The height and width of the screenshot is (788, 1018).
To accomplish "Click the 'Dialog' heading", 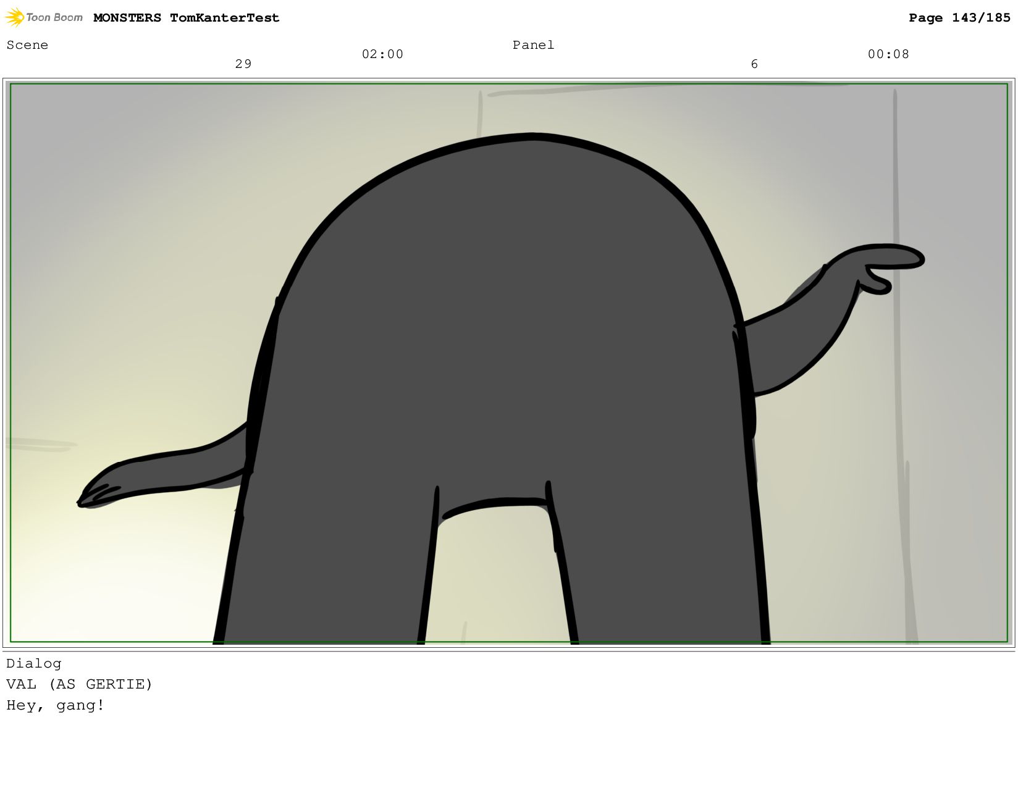I will tap(34, 664).
